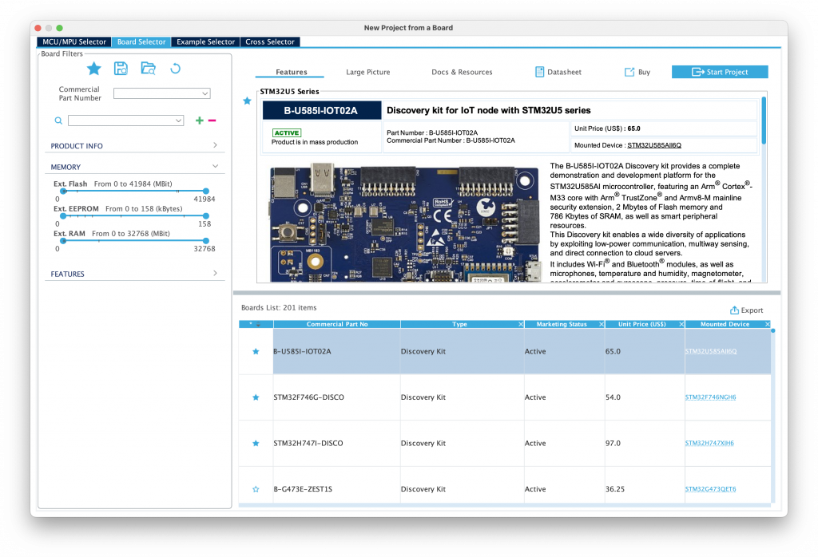Open the Buy option
This screenshot has height=557, width=818.
pyautogui.click(x=637, y=72)
